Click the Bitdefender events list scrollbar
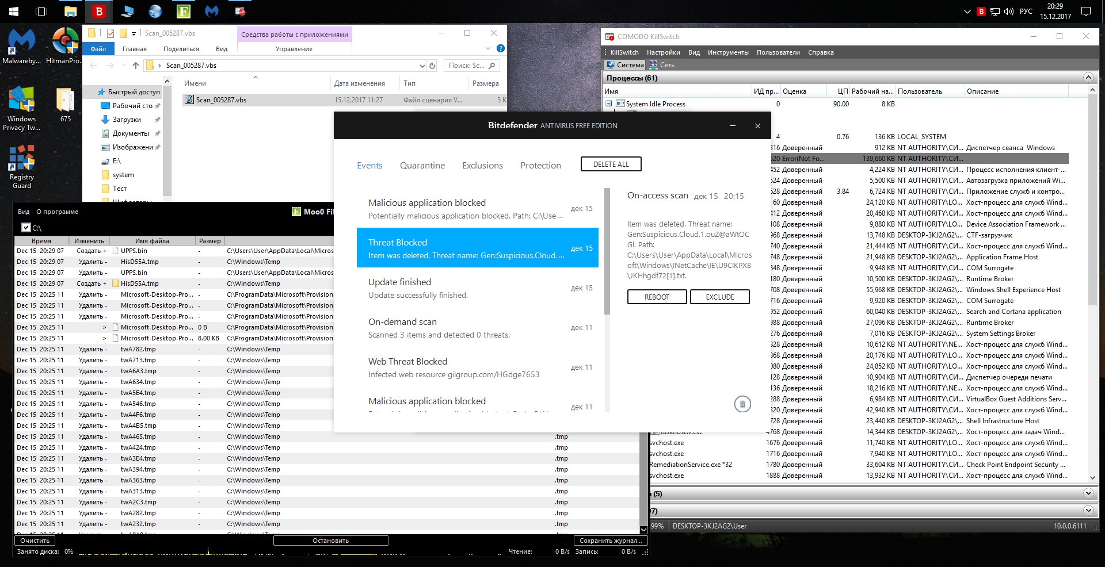 coord(607,253)
